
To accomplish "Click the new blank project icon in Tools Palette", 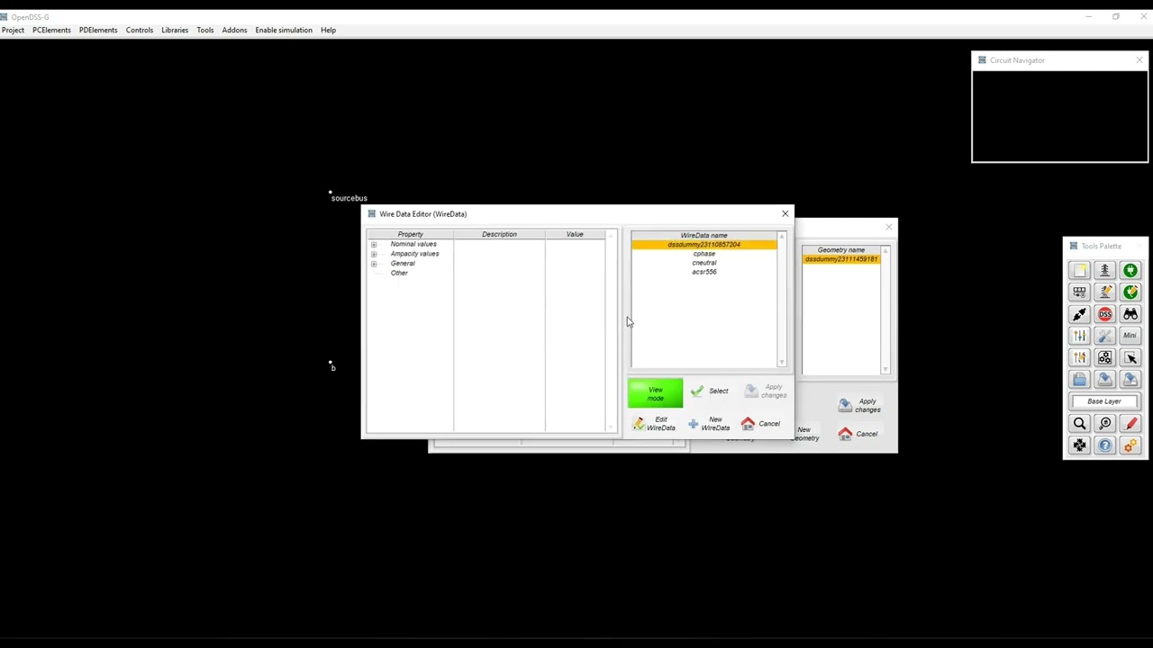I will click(1079, 270).
